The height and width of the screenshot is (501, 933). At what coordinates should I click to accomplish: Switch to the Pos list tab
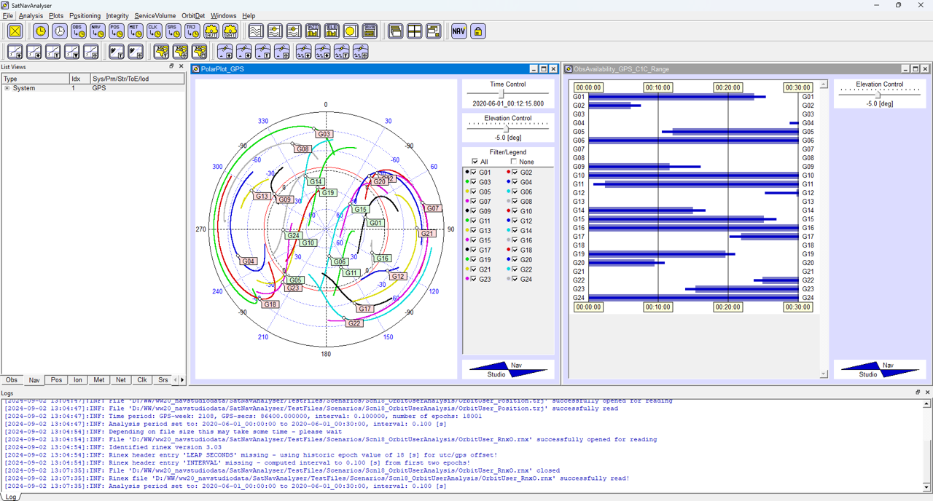(x=56, y=380)
